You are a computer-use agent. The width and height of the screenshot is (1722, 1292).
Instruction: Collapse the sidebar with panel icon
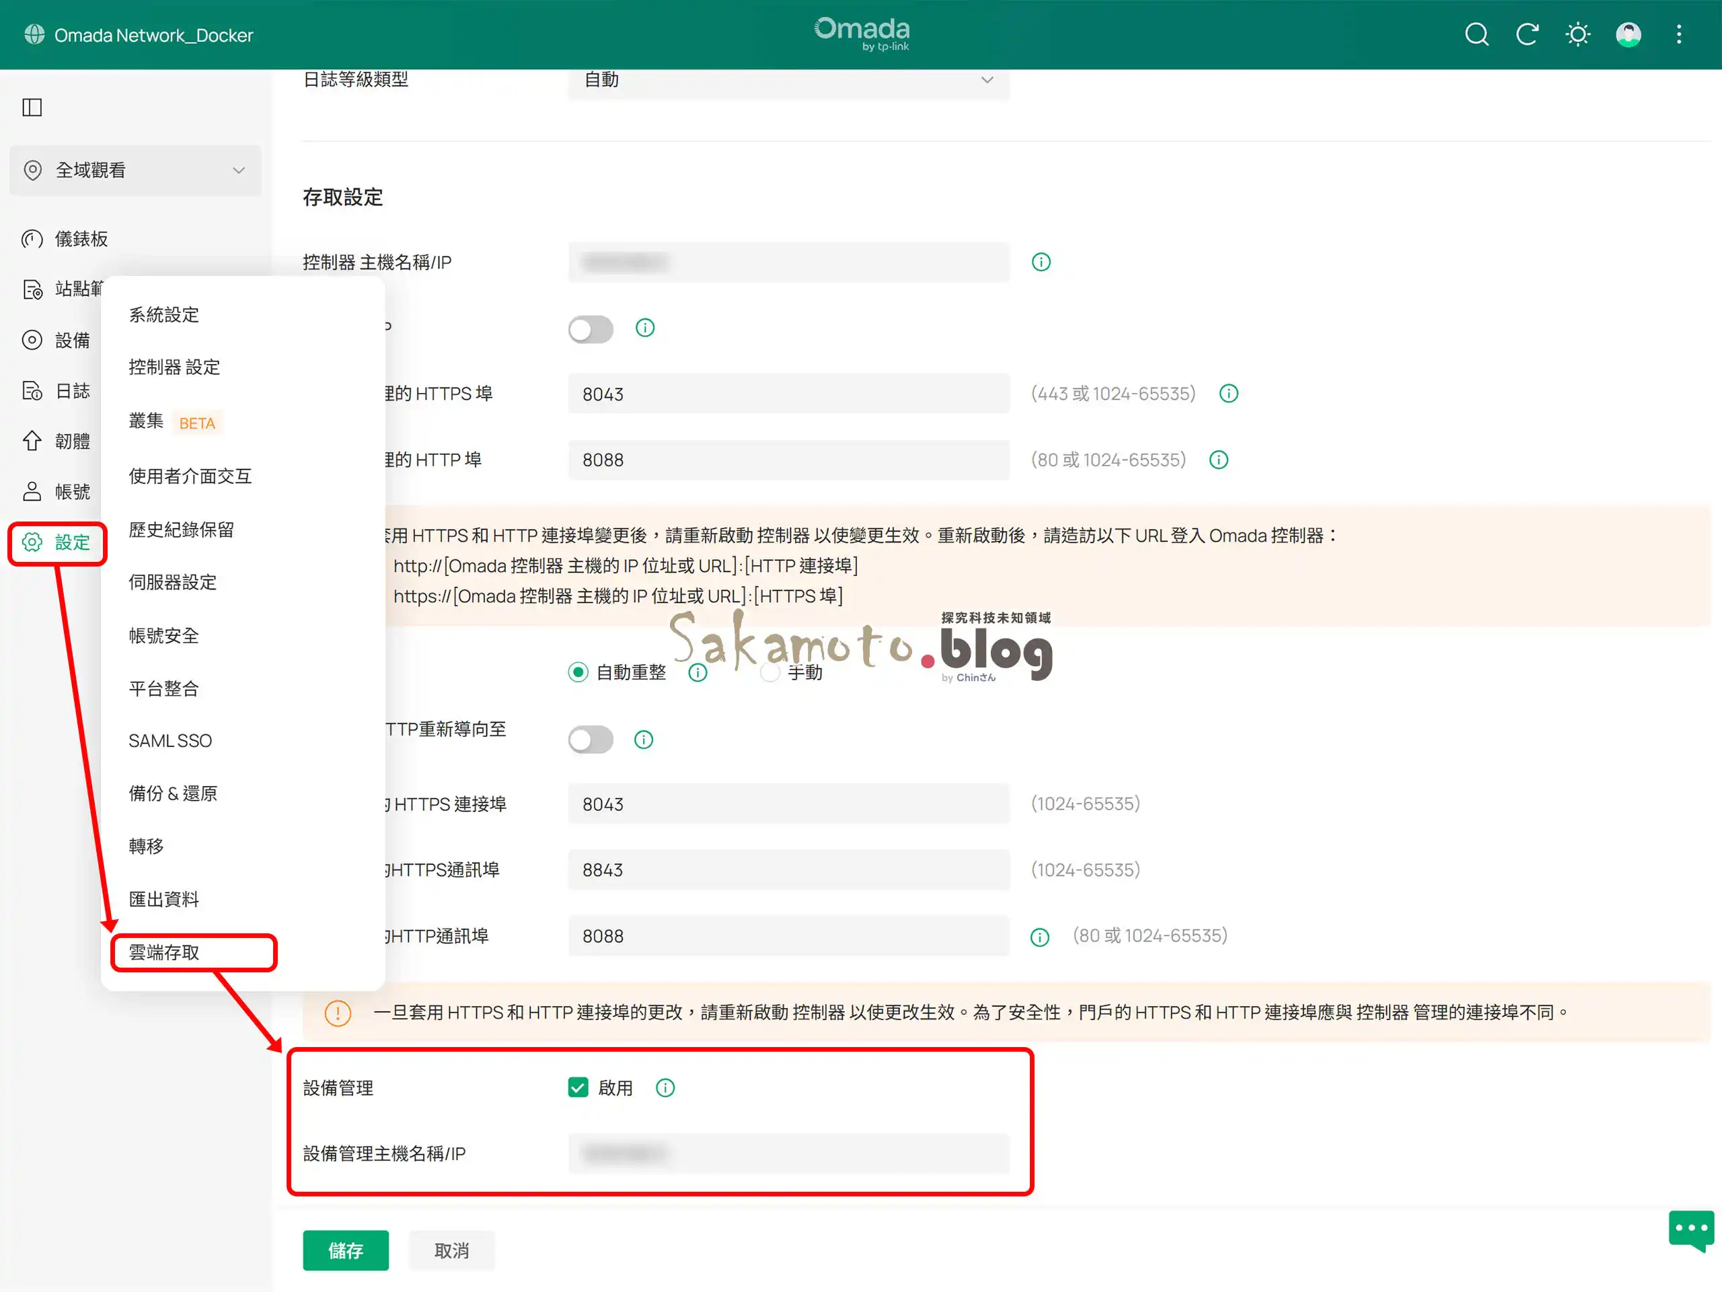(32, 107)
